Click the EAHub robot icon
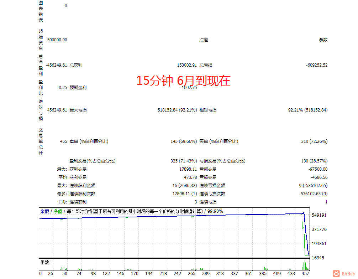 point(335,273)
